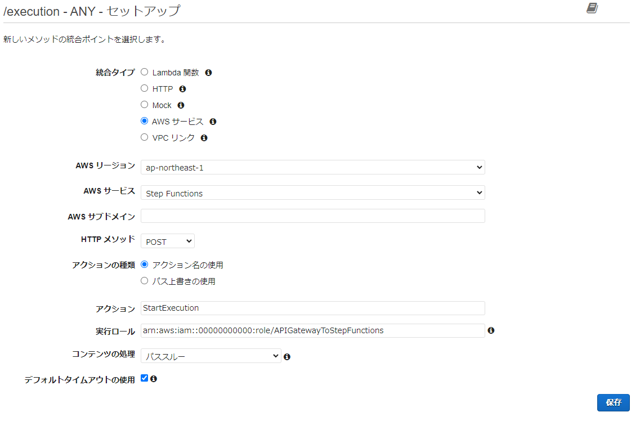Screen dimensions: 640x421
Task: Open the HTTP メソッド dropdown
Action: pos(167,241)
